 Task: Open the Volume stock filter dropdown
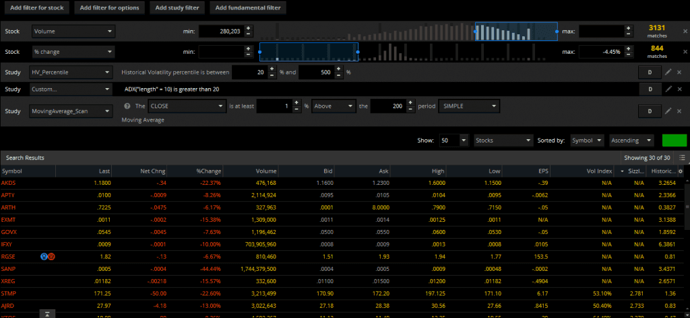click(x=73, y=32)
